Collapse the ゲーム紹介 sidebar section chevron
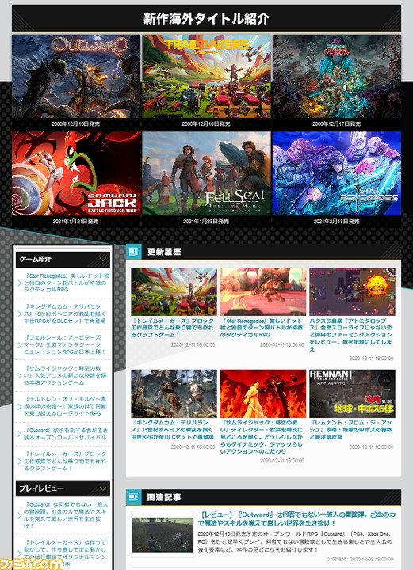413x570 pixels. pos(103,259)
